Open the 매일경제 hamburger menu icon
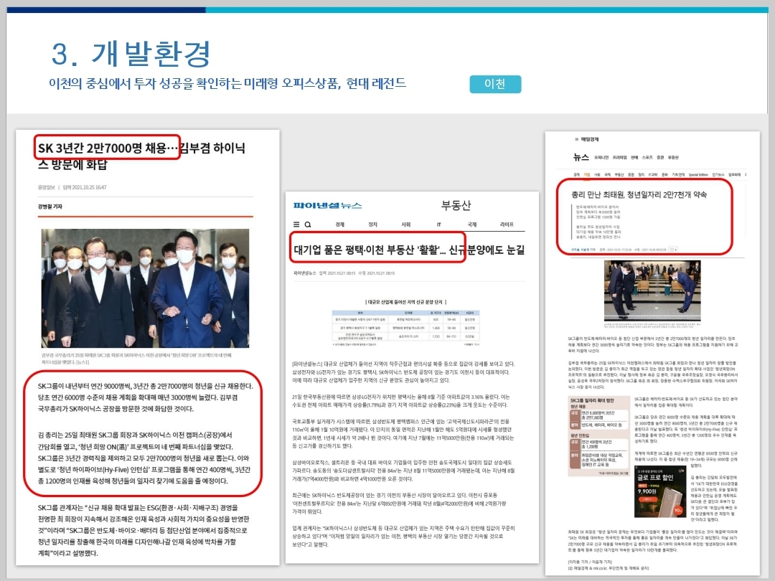 [576, 139]
